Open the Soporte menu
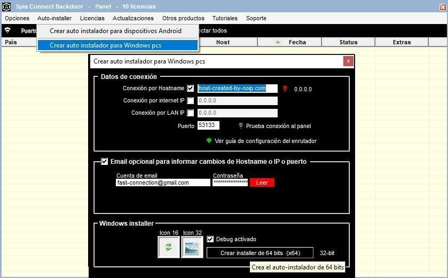 (256, 18)
